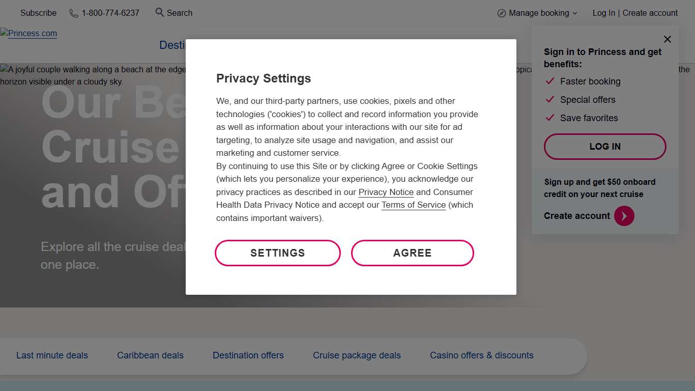Select the Last minute deals tab
The height and width of the screenshot is (391, 695).
coord(52,355)
